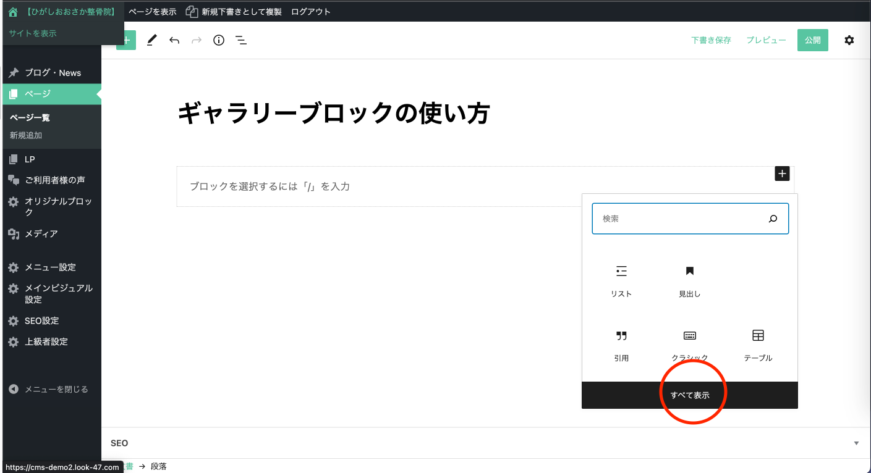Open the info details icon
This screenshot has width=871, height=473.
[219, 40]
